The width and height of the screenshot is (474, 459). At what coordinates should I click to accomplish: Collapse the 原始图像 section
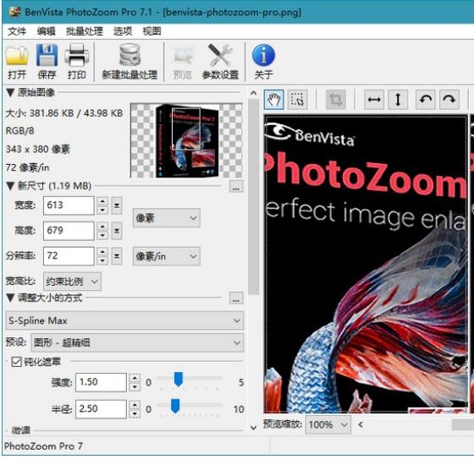[10, 92]
